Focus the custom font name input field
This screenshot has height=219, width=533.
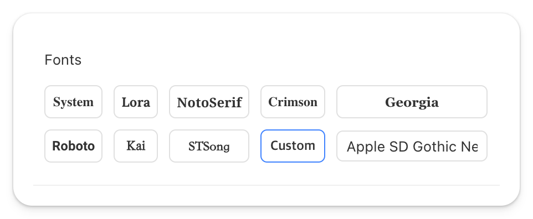[412, 146]
